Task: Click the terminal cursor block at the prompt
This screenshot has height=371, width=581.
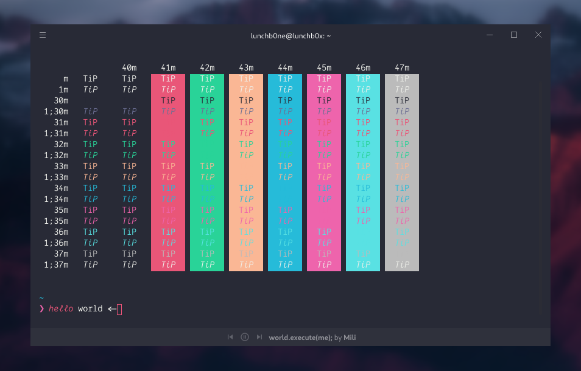Action: [x=119, y=309]
